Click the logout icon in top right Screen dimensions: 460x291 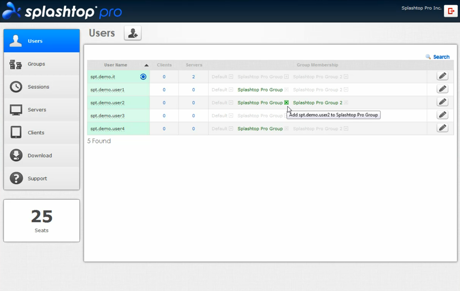(451, 11)
